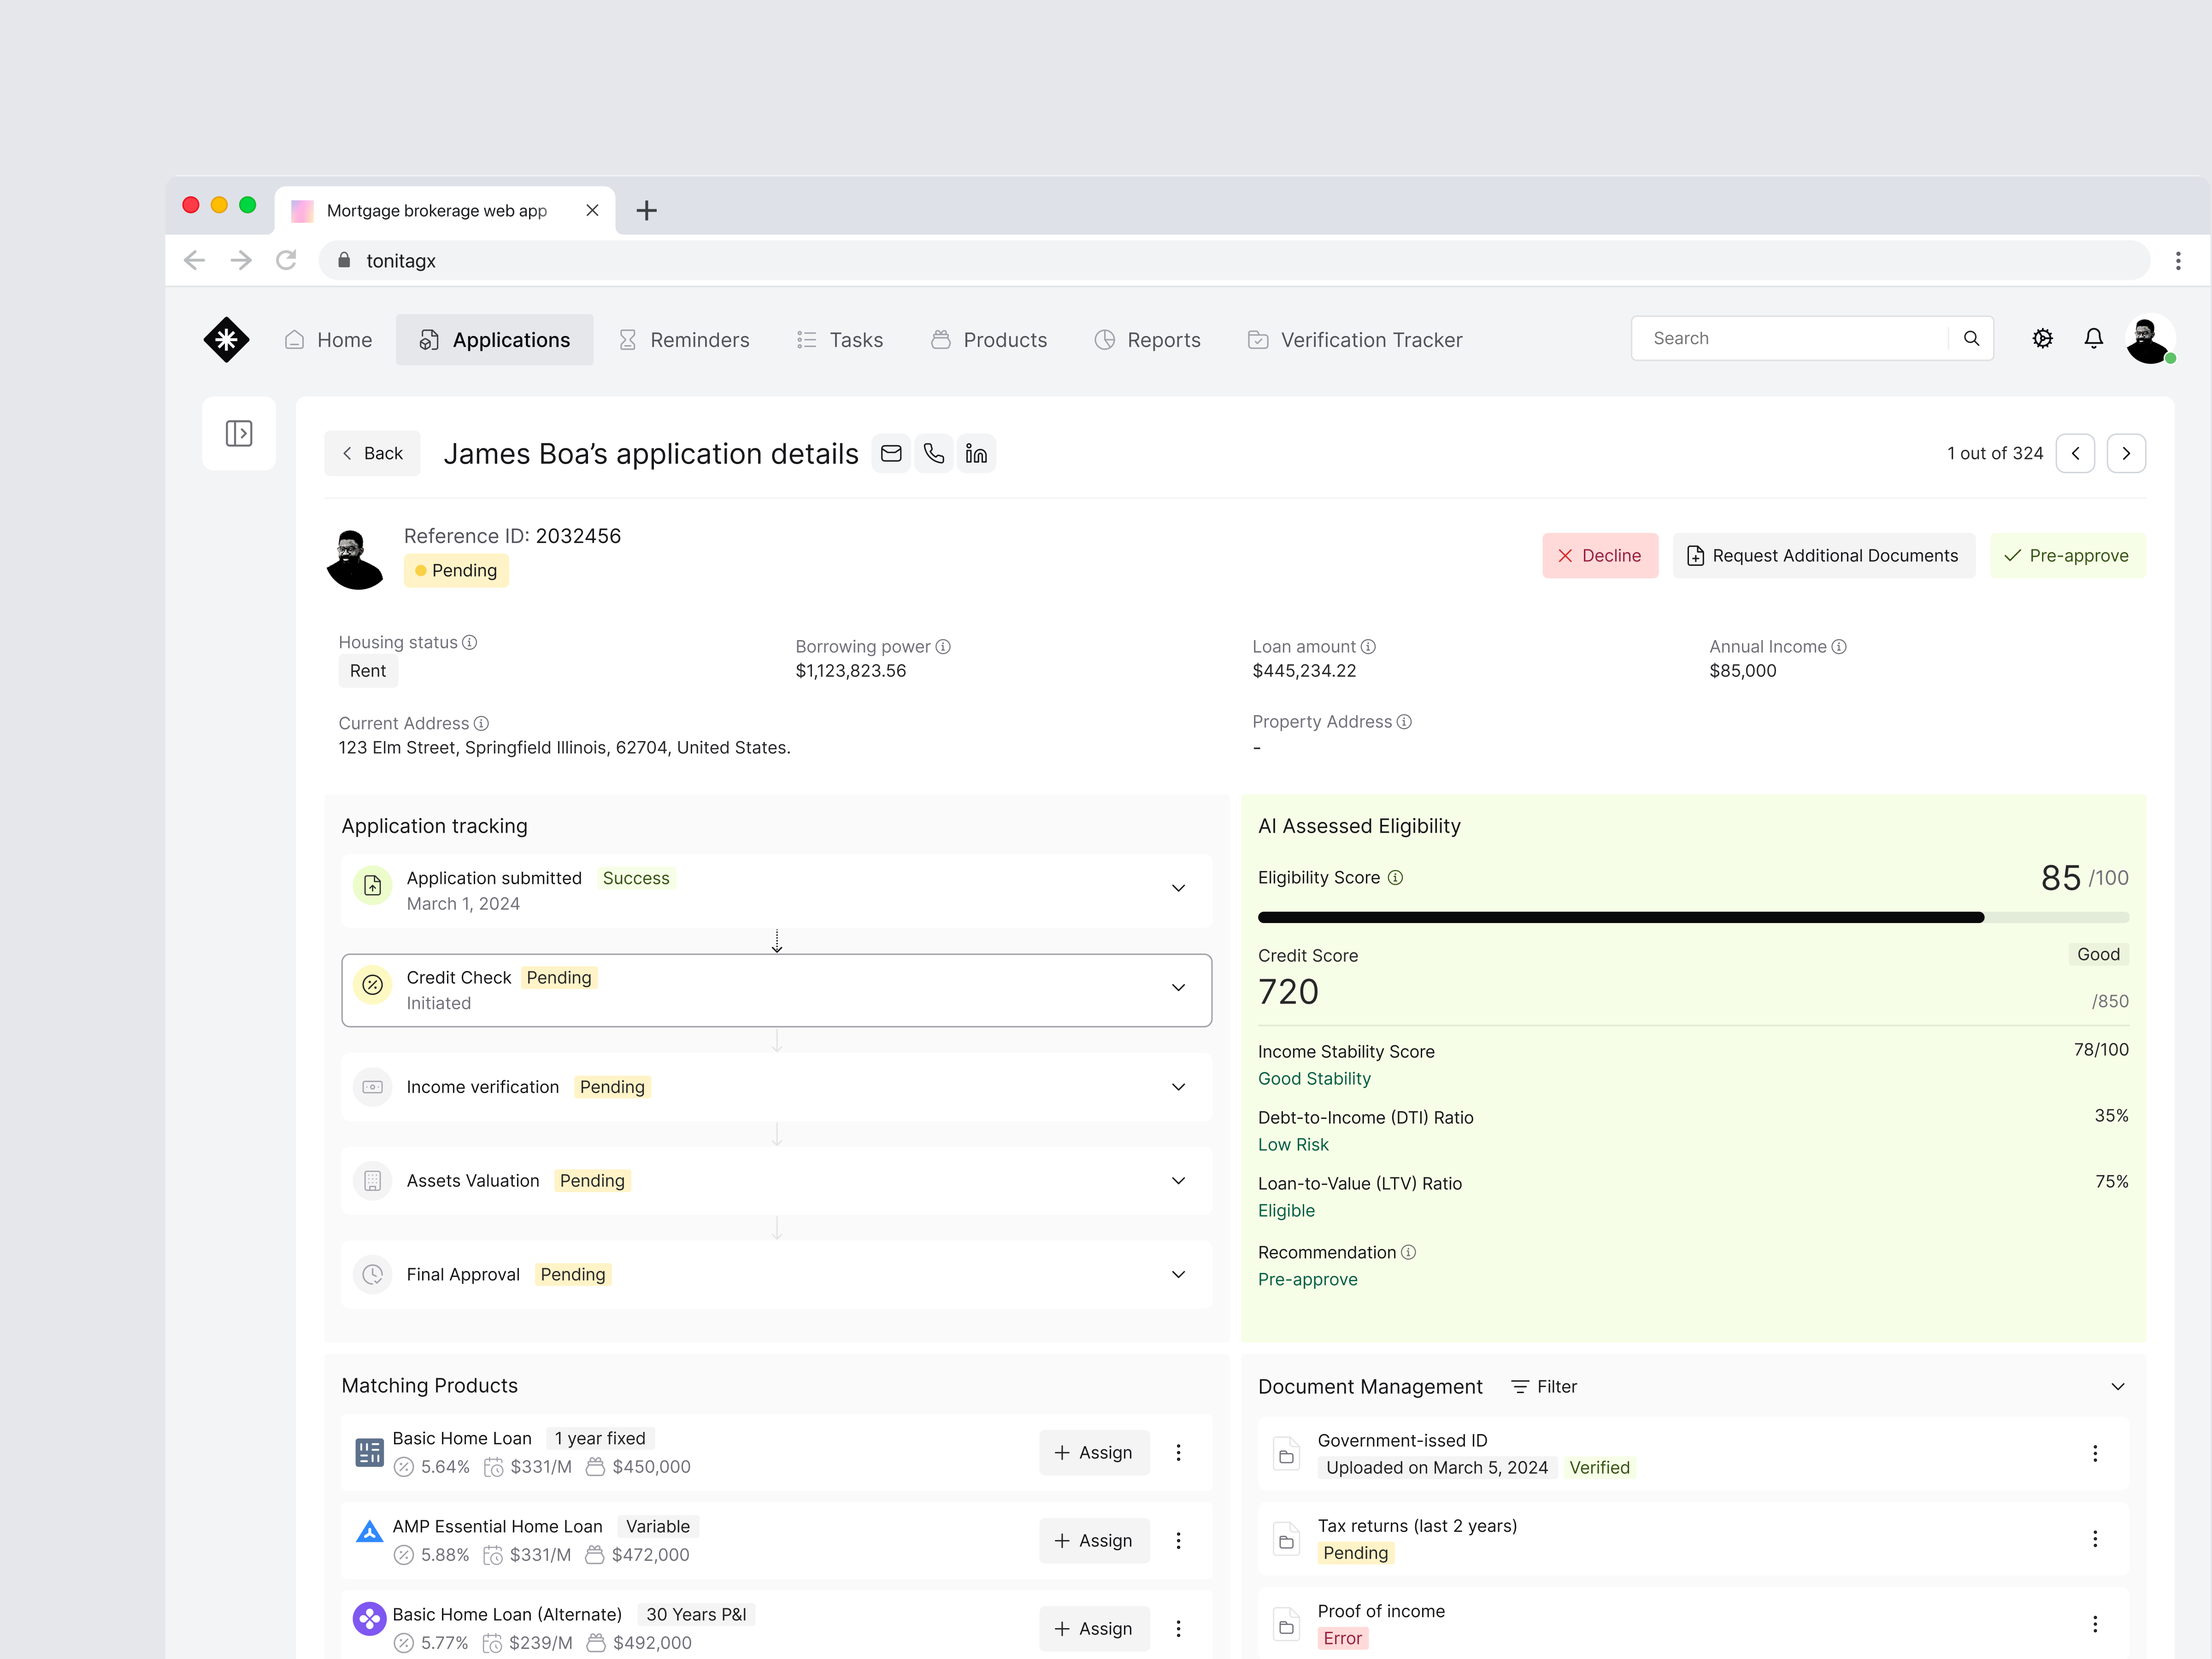Open the Reports navigation item
This screenshot has width=2212, height=1659.
click(x=1147, y=339)
